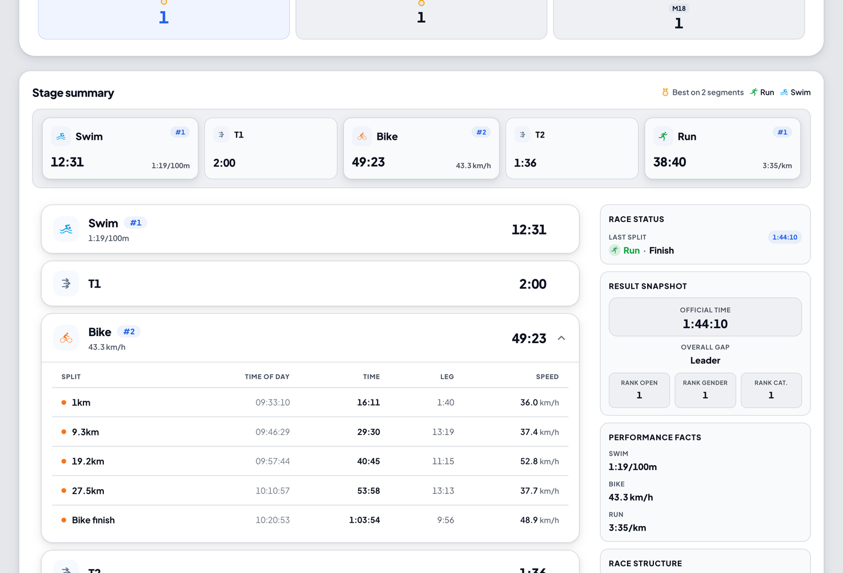Click the Best on 2 segments label
Image resolution: width=843 pixels, height=573 pixels.
(708, 92)
